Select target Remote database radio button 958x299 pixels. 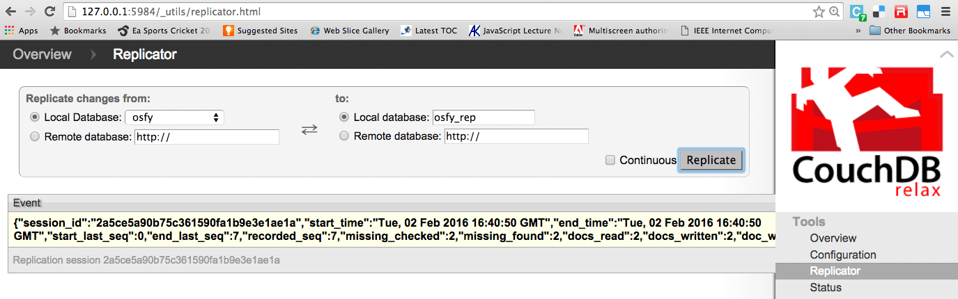click(x=344, y=136)
